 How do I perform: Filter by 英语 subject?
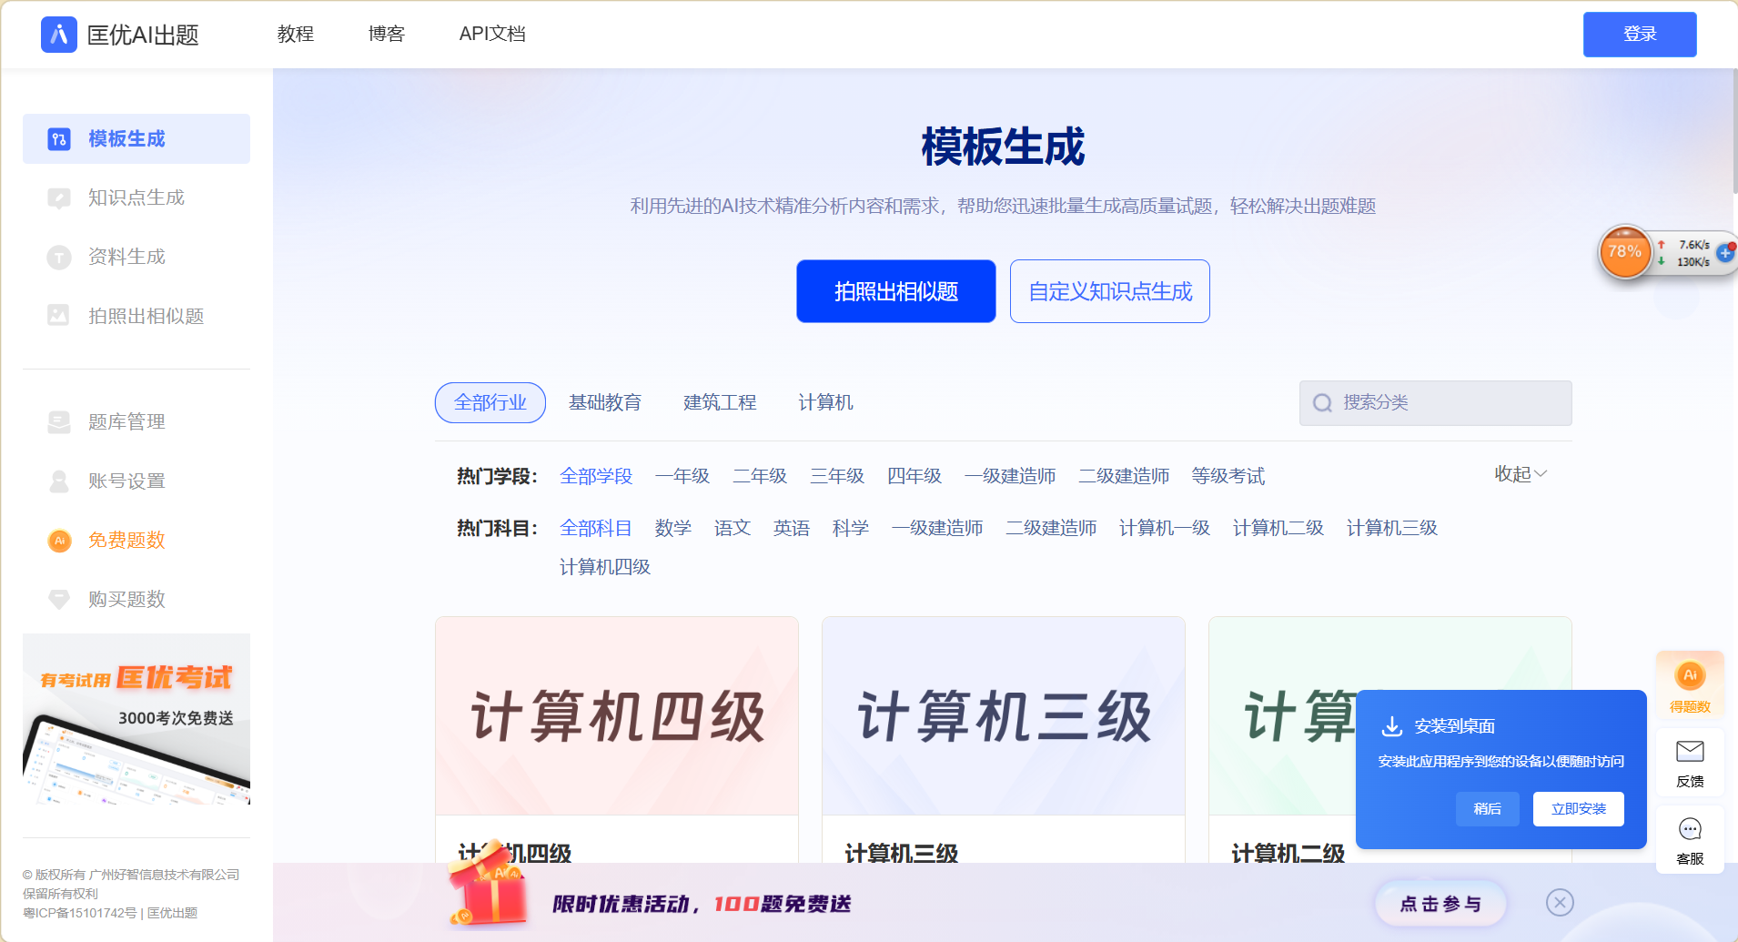(792, 528)
